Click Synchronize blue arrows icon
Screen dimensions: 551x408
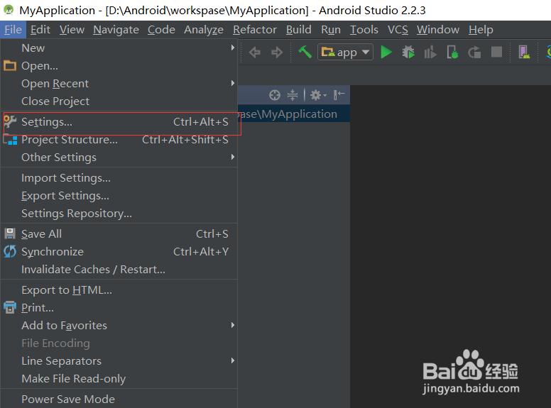10,251
